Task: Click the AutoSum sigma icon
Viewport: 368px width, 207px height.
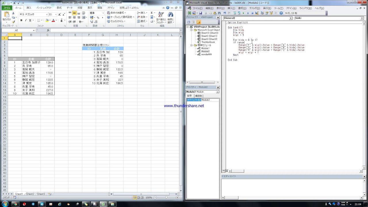Action: click(x=151, y=13)
